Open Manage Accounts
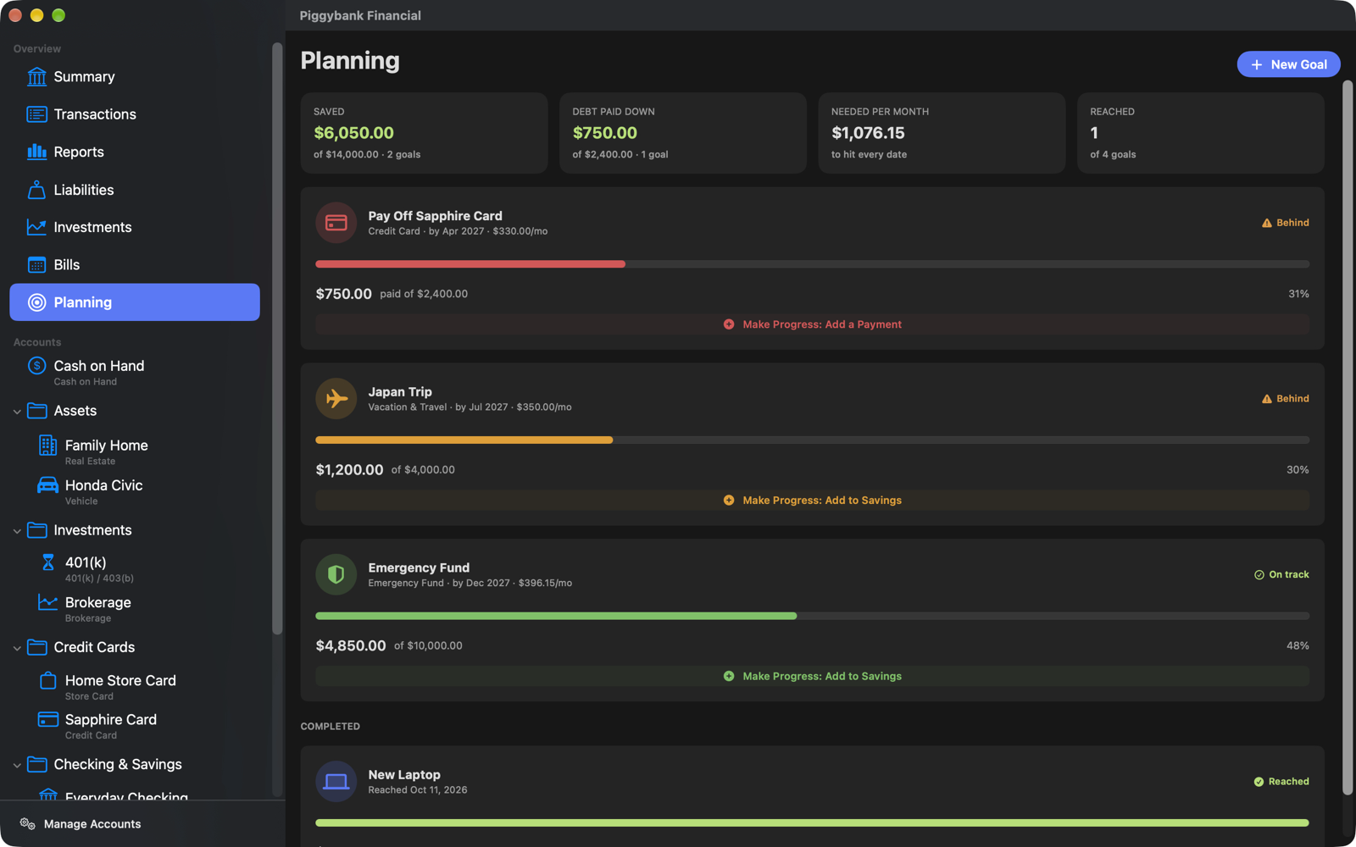Image resolution: width=1356 pixels, height=847 pixels. click(x=81, y=824)
